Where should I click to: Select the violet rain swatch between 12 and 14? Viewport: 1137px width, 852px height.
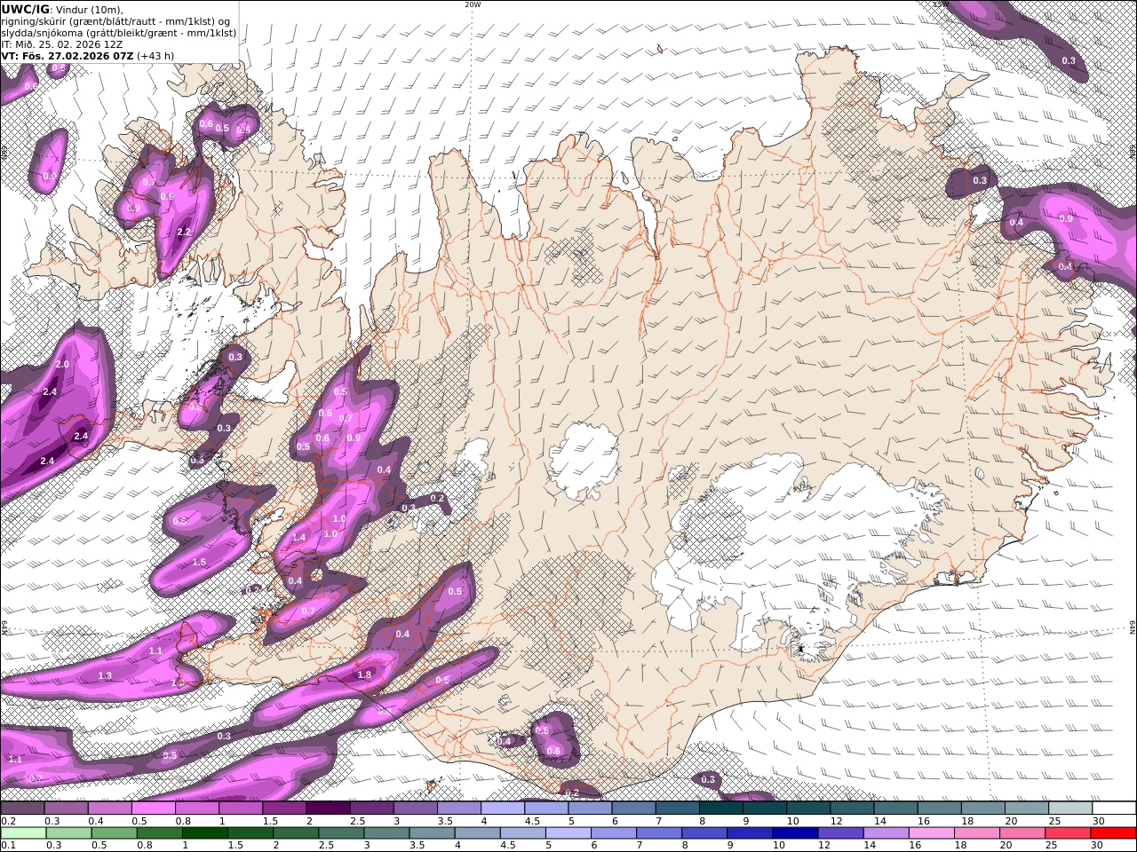pos(842,832)
